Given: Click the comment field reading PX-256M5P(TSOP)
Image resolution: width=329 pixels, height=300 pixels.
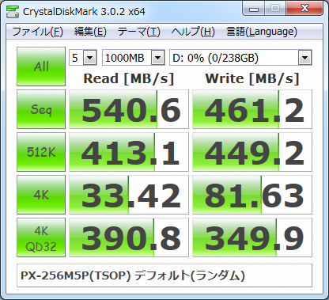Looking at the screenshot, I should pos(164,275).
